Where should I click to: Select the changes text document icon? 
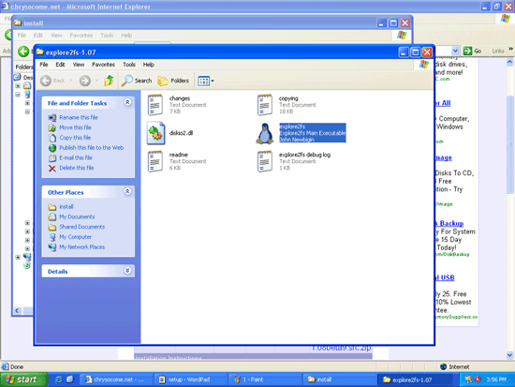(x=155, y=105)
